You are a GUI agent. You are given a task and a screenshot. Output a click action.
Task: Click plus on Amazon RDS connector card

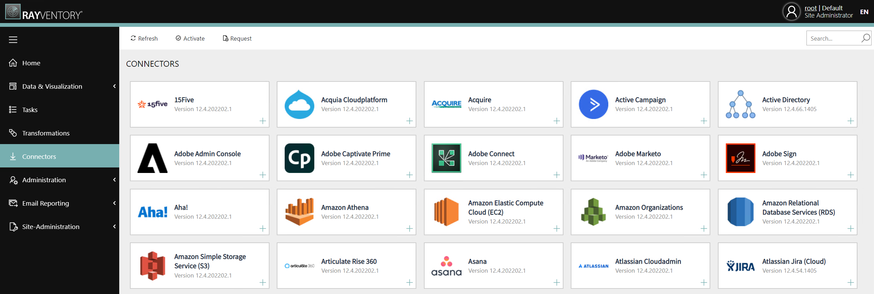(851, 229)
